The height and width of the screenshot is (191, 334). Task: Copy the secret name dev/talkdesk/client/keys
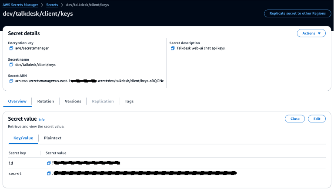(x=11, y=65)
